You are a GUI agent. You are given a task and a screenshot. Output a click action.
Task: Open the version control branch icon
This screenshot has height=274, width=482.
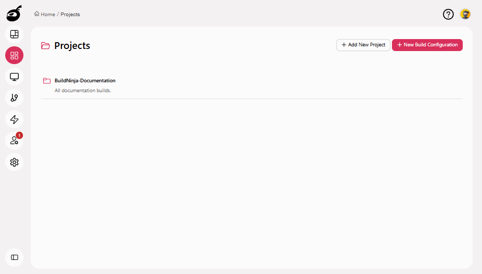pyautogui.click(x=15, y=98)
